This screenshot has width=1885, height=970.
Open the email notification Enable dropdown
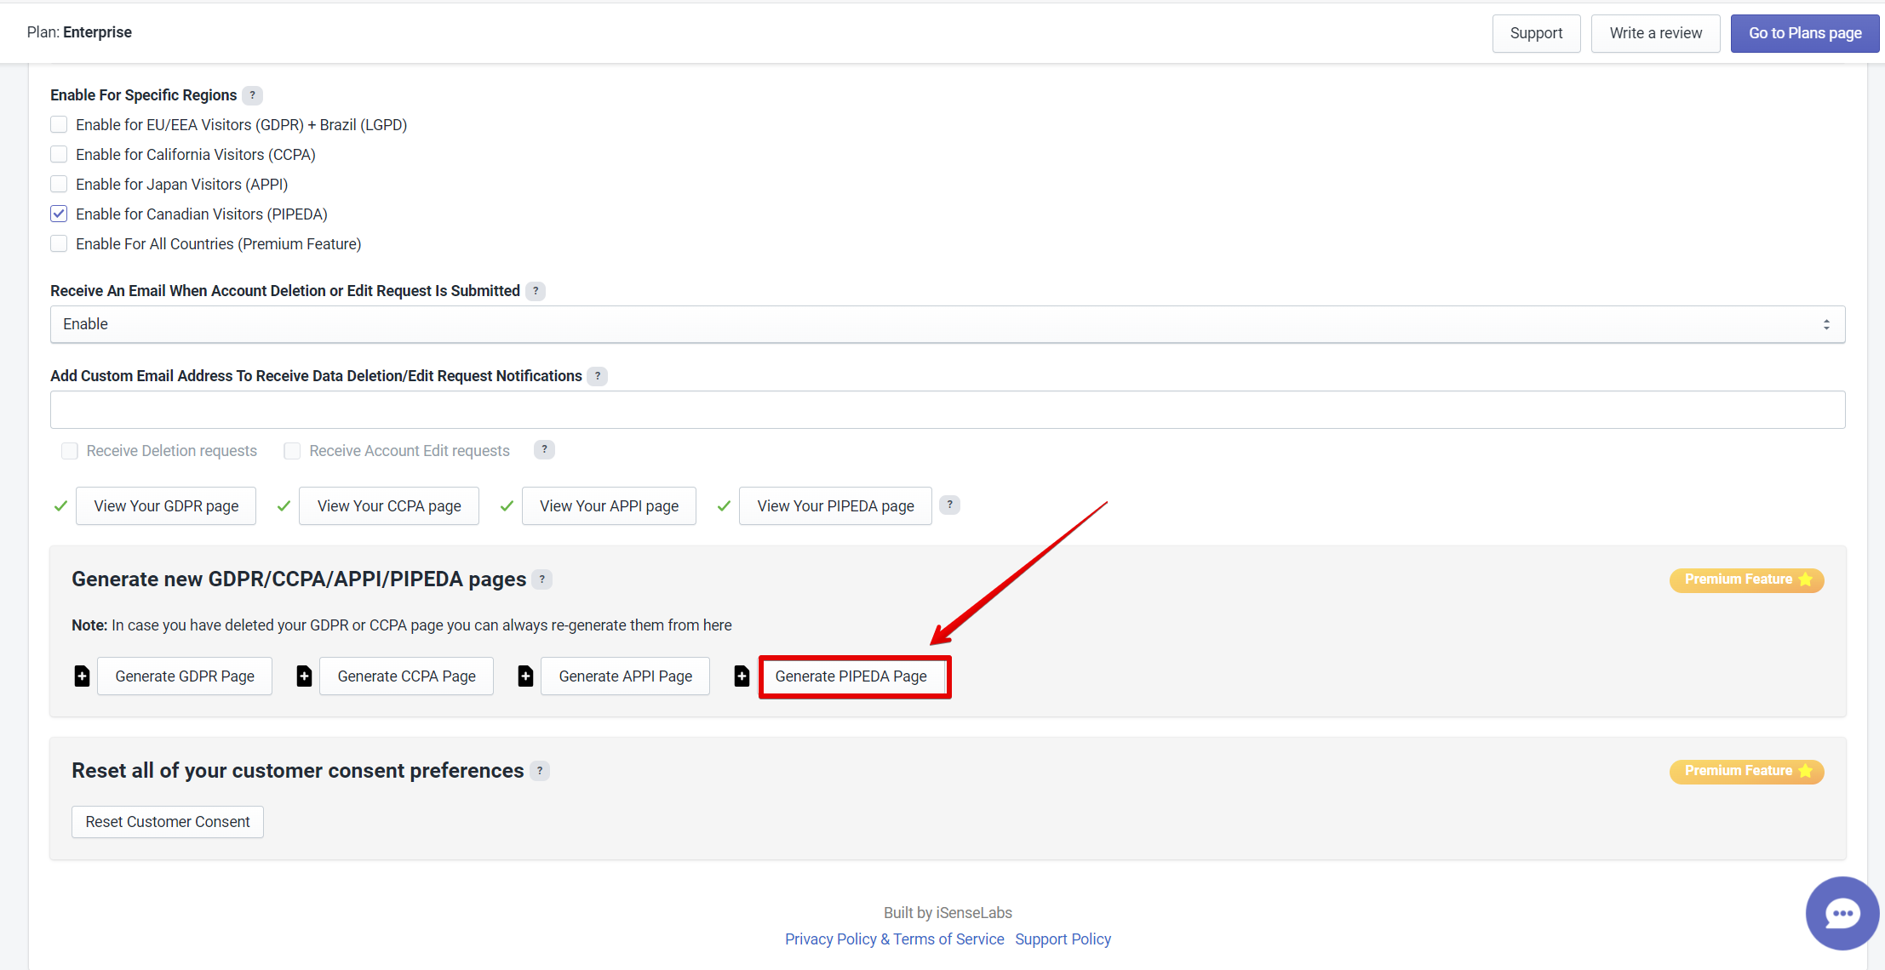[948, 324]
